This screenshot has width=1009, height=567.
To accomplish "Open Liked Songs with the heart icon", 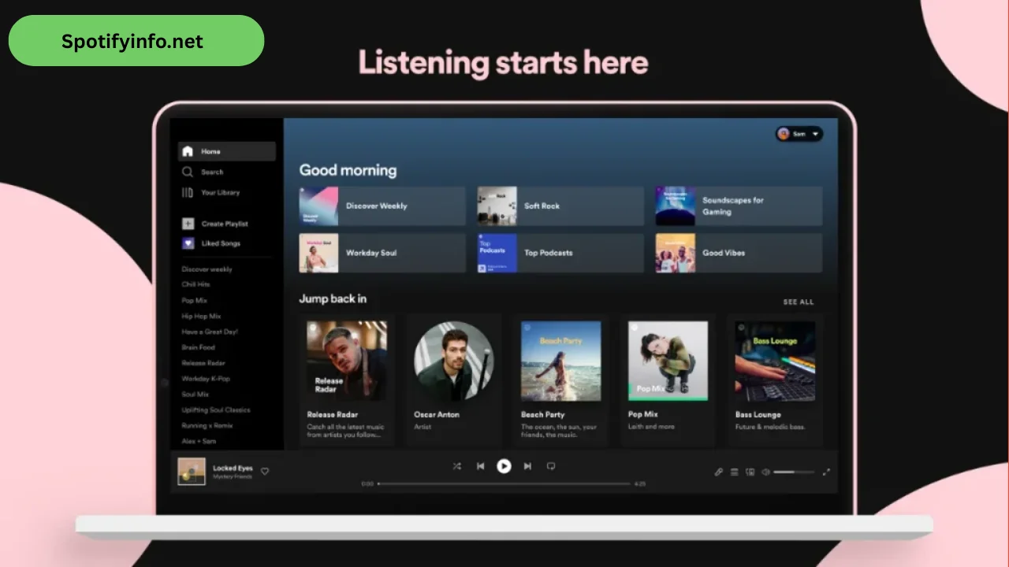I will tap(188, 243).
